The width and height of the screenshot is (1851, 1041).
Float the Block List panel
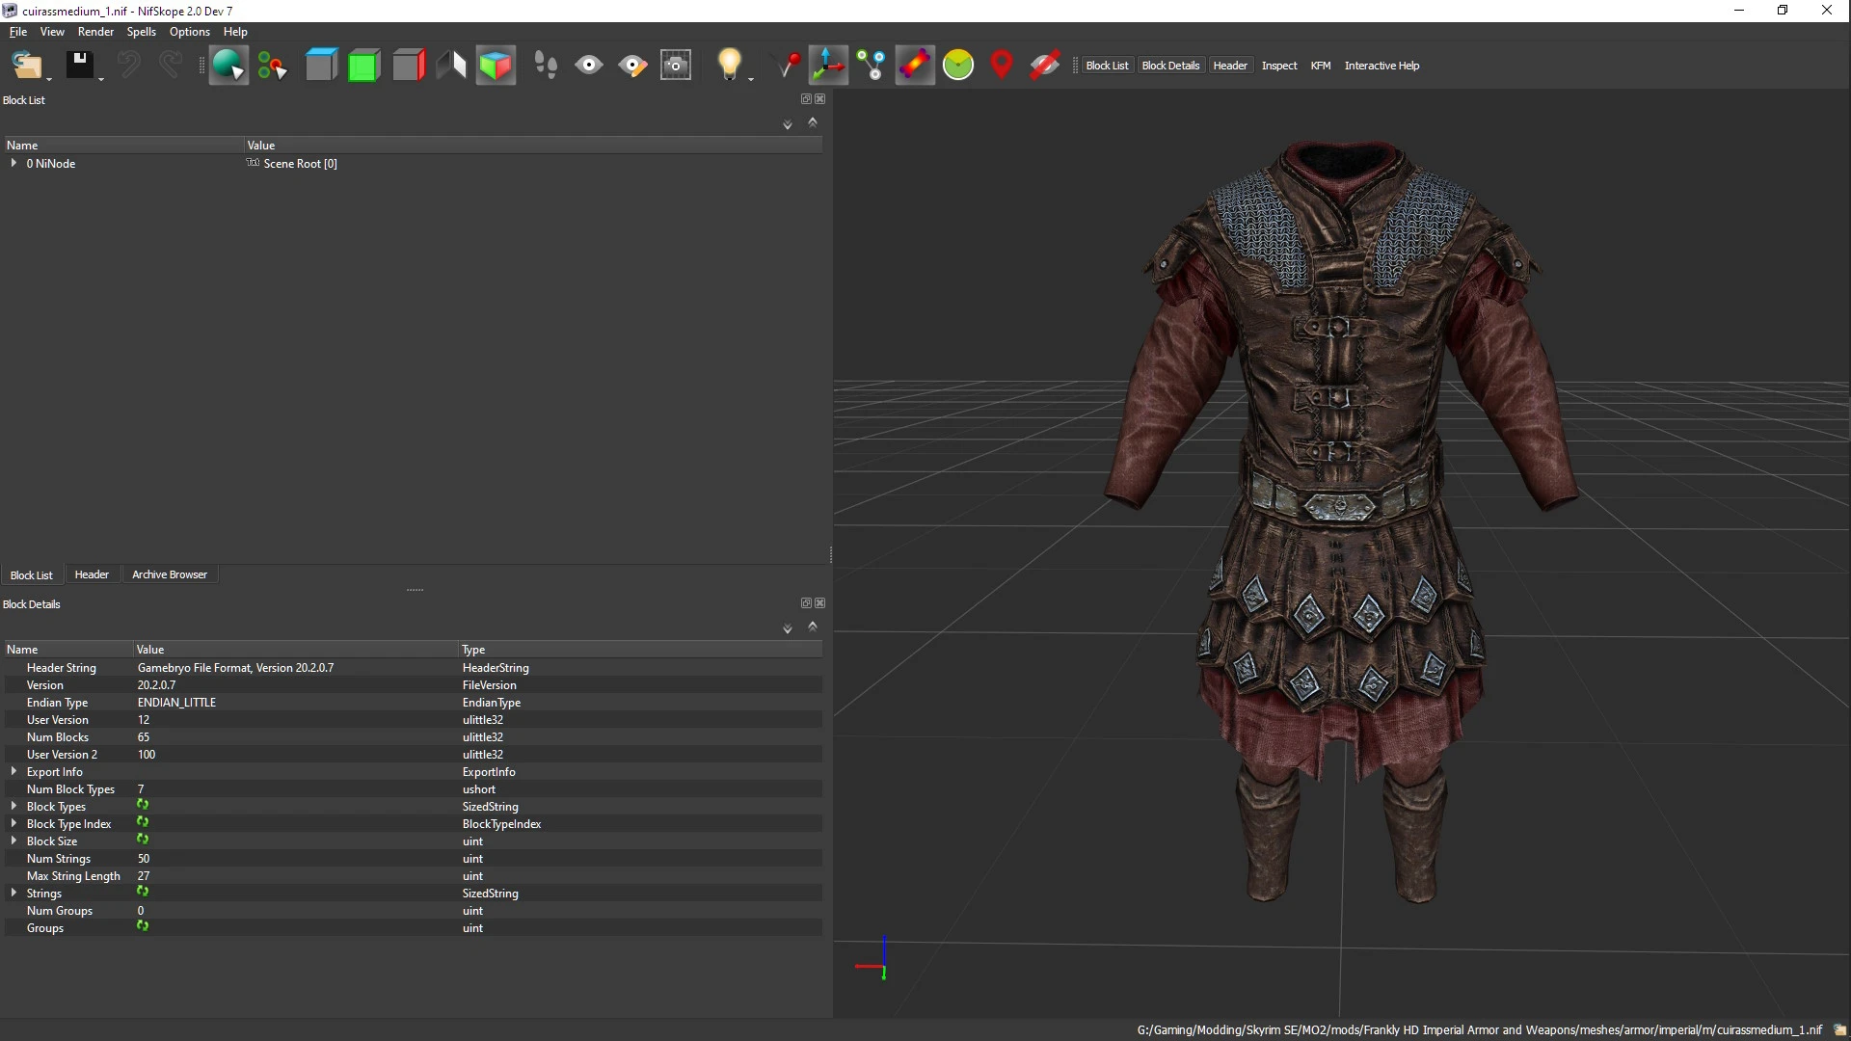point(806,99)
